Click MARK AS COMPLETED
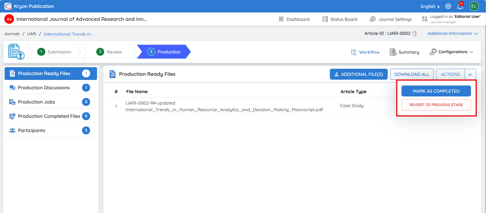486x213 pixels. [436, 91]
